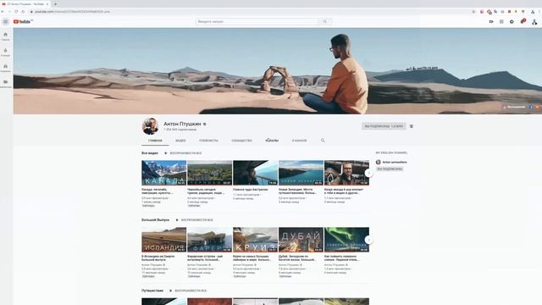Switch to the КАНАЛЫ tab
The height and width of the screenshot is (305, 542).
tap(272, 141)
